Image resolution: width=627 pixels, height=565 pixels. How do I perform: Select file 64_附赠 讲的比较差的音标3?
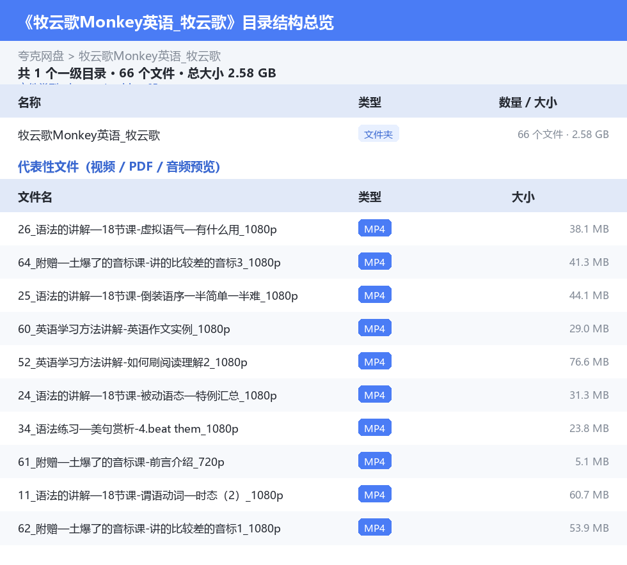[149, 263]
